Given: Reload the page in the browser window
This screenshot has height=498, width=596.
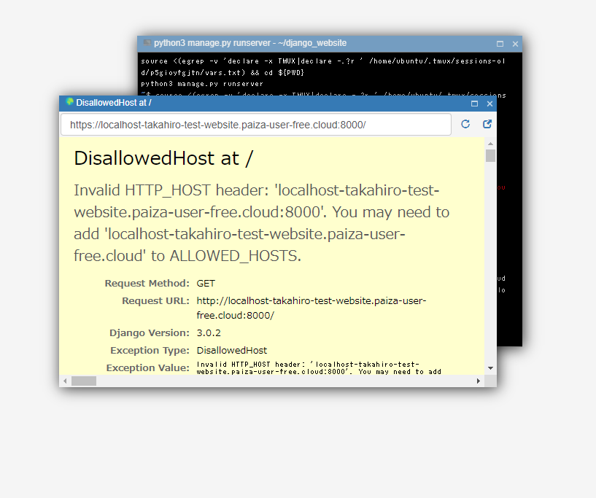Looking at the screenshot, I should (465, 125).
